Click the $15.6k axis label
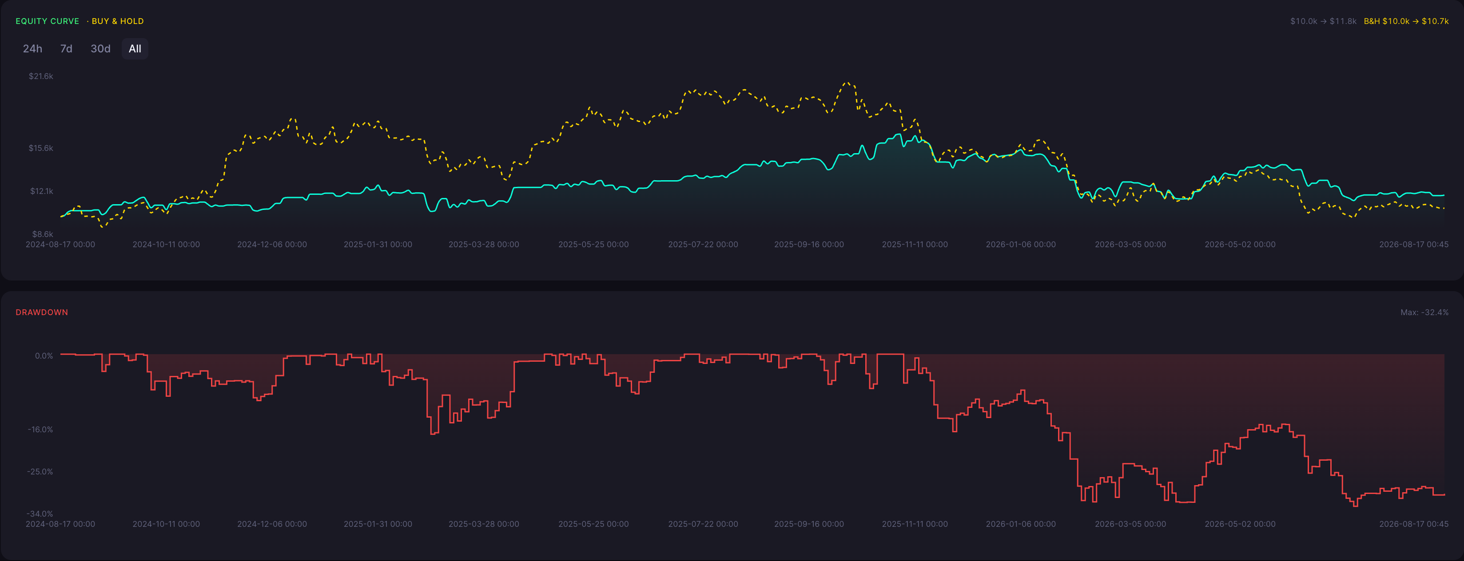Screen dimensions: 1464x561 [x=41, y=148]
